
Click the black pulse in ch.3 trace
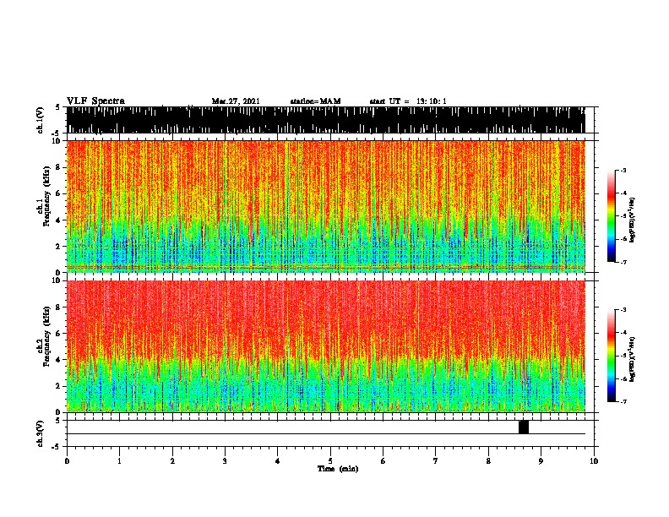point(524,427)
